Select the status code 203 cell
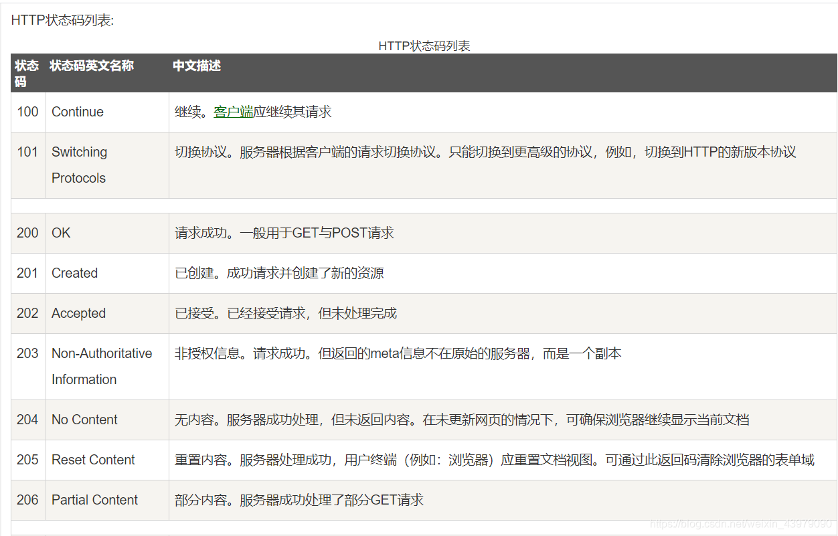This screenshot has height=536, width=838. (28, 366)
